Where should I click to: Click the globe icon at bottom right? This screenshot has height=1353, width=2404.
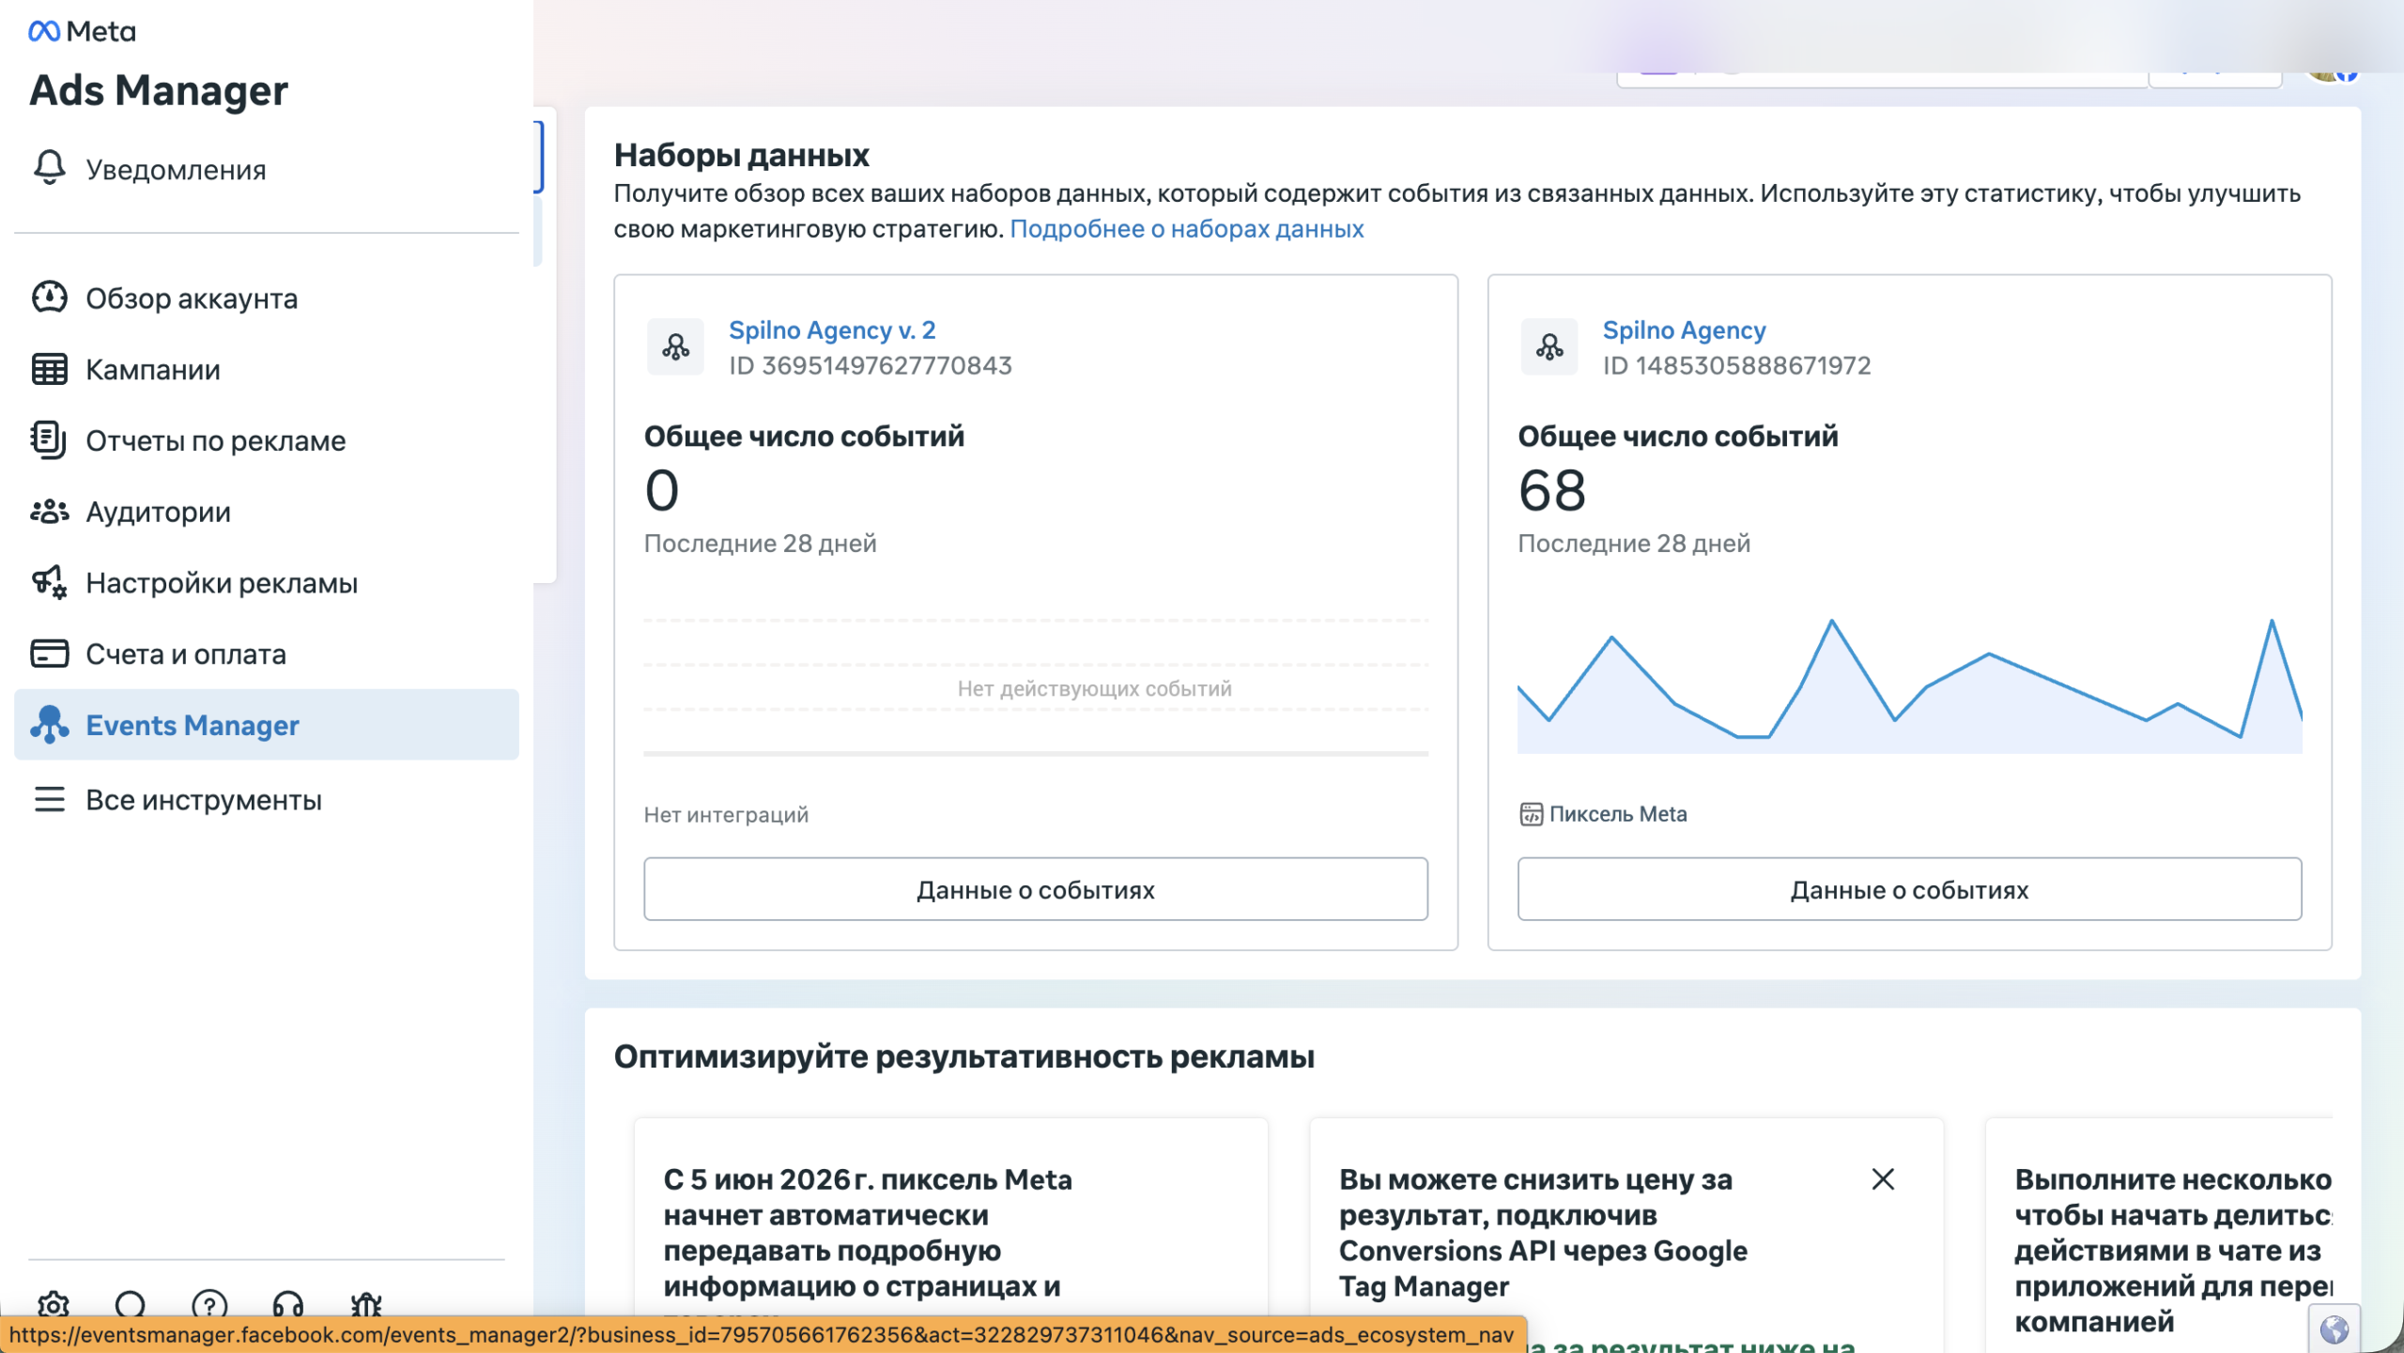(2335, 1329)
